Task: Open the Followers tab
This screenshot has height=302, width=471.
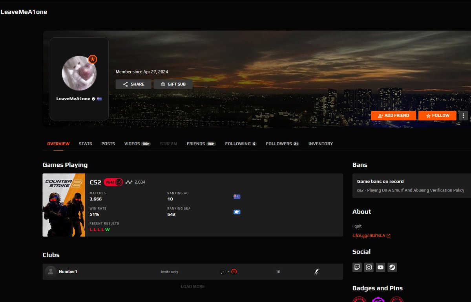Action: (x=282, y=144)
